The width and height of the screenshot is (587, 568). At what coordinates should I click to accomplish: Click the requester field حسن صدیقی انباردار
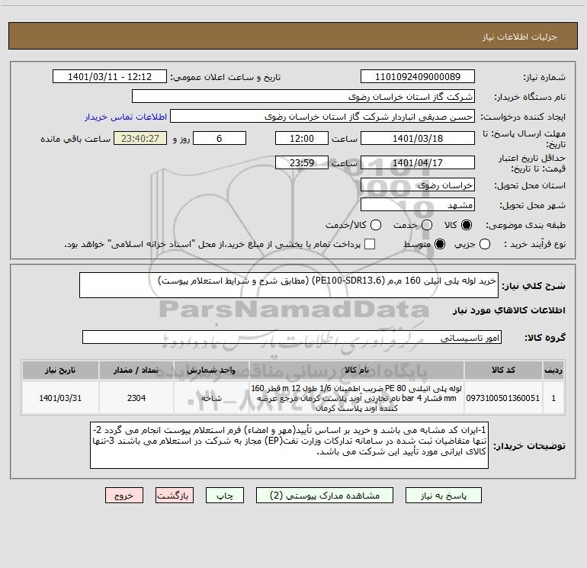pyautogui.click(x=322, y=116)
